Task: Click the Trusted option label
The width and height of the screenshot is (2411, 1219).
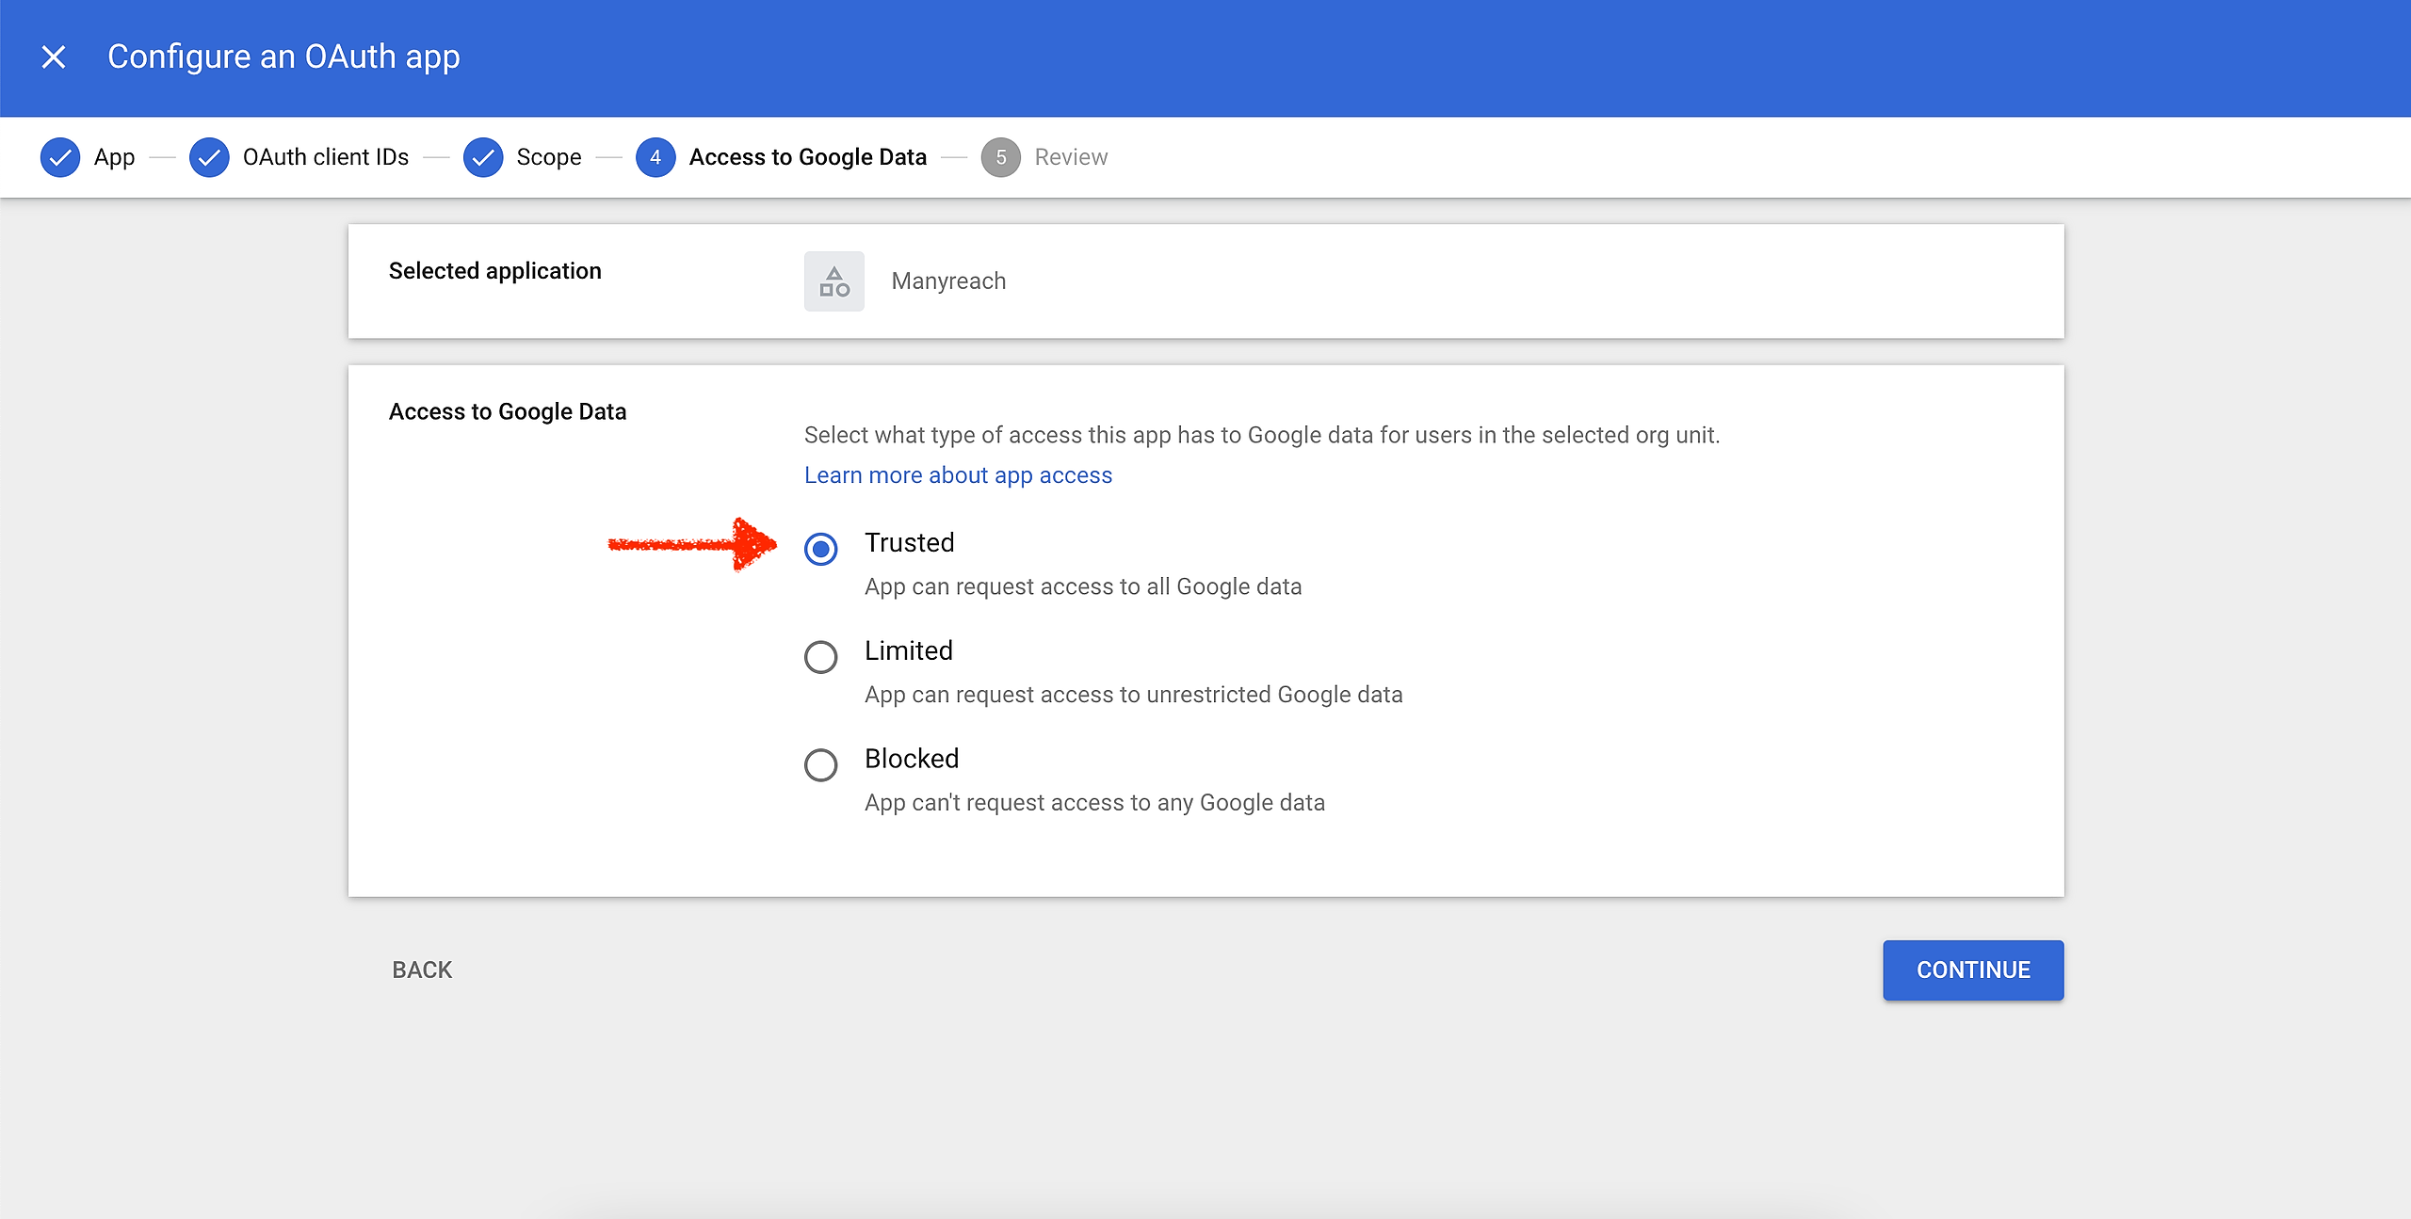Action: (910, 543)
